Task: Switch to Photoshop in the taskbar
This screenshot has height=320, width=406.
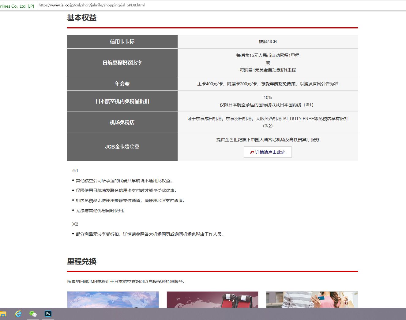Action: pos(48,314)
